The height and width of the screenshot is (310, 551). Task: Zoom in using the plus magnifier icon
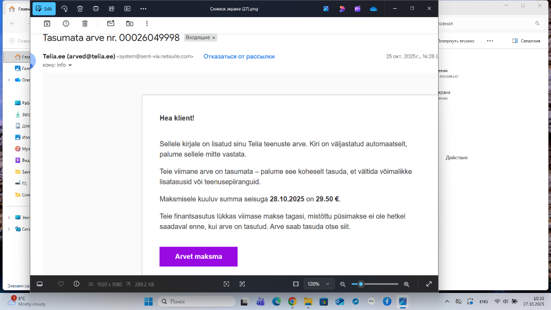(407, 284)
